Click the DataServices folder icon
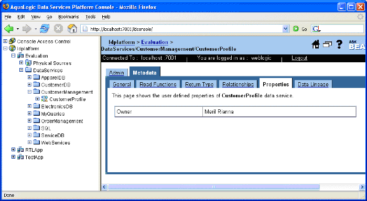The height and width of the screenshot is (201, 367). click(x=28, y=70)
